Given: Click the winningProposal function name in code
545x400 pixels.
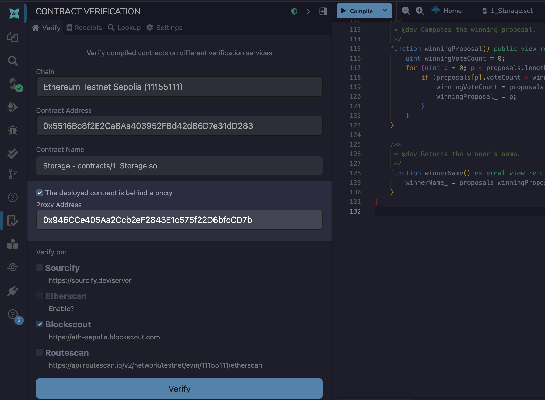Looking at the screenshot, I should click(x=453, y=49).
